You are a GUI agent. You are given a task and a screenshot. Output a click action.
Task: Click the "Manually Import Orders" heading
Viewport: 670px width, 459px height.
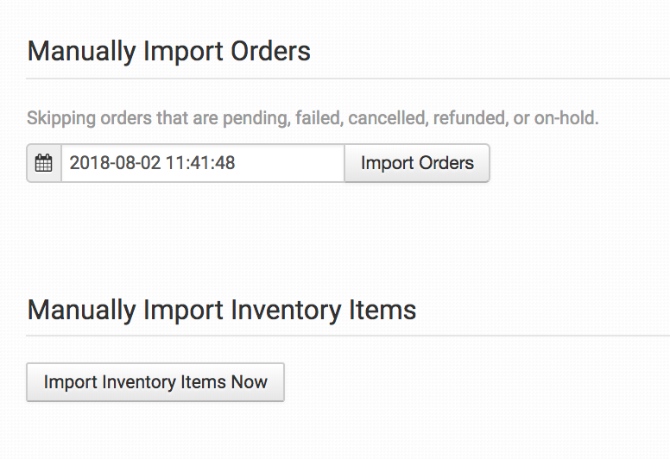(x=168, y=51)
